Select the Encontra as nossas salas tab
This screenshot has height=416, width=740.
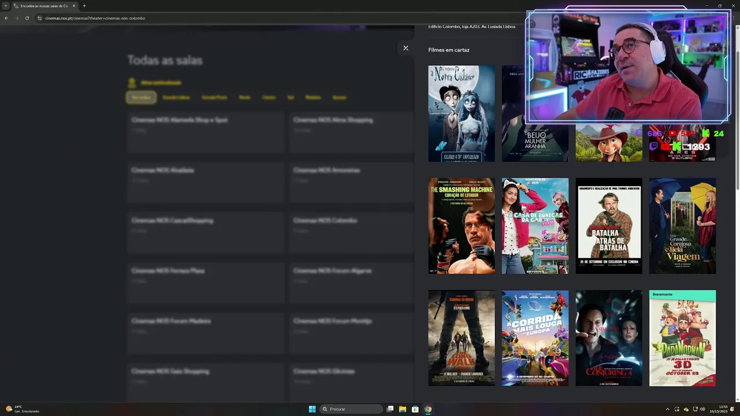tap(44, 6)
